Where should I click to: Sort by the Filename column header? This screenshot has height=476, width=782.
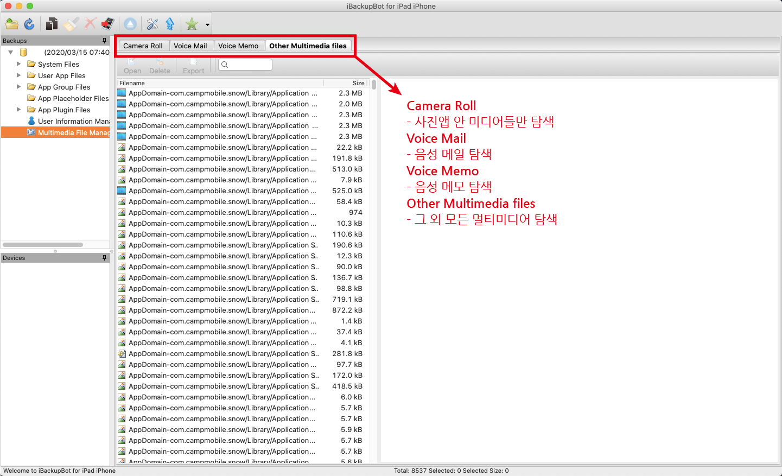coord(220,83)
